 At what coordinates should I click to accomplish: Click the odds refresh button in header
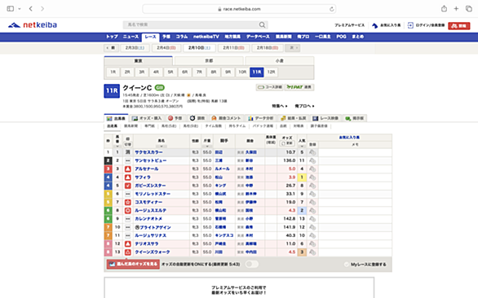pyautogui.click(x=287, y=143)
